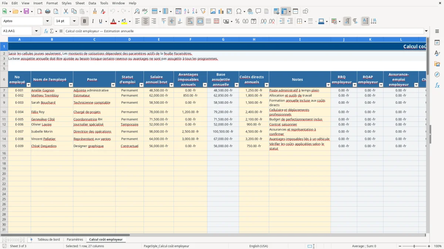The height and width of the screenshot is (249, 444).
Task: Toggle Freeze Rows and Columns
Action: (x=284, y=11)
